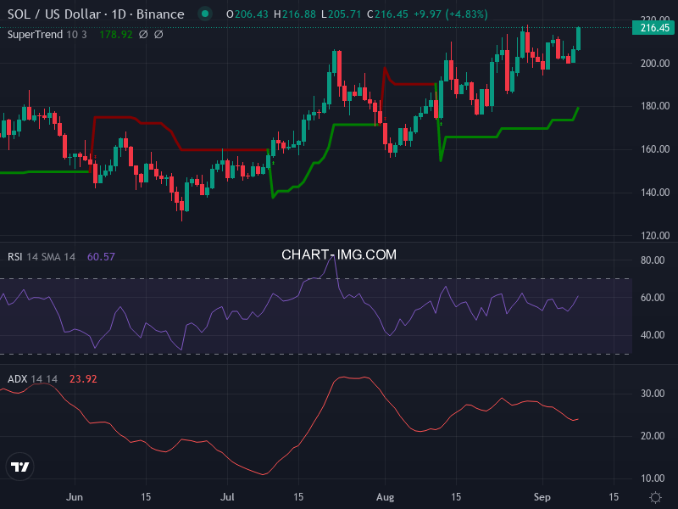The height and width of the screenshot is (509, 678).
Task: Click the CHART-IMG.COM watermark
Action: point(339,255)
